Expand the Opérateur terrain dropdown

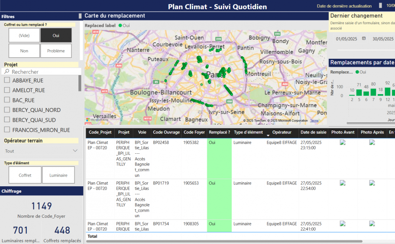click(x=75, y=151)
